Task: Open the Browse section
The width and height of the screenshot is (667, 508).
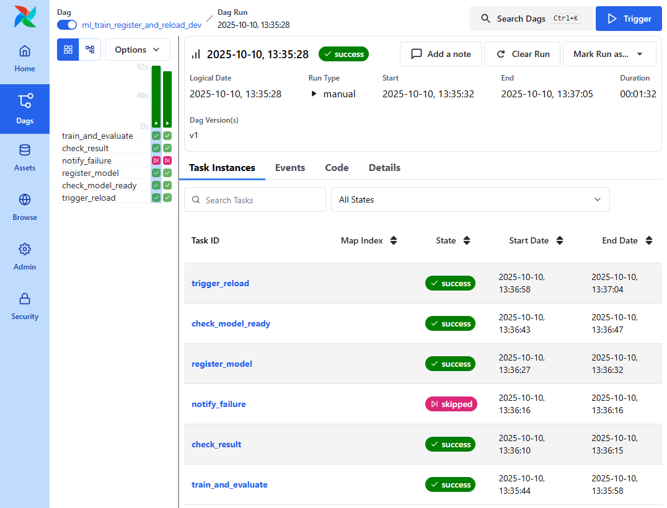Action: point(25,208)
